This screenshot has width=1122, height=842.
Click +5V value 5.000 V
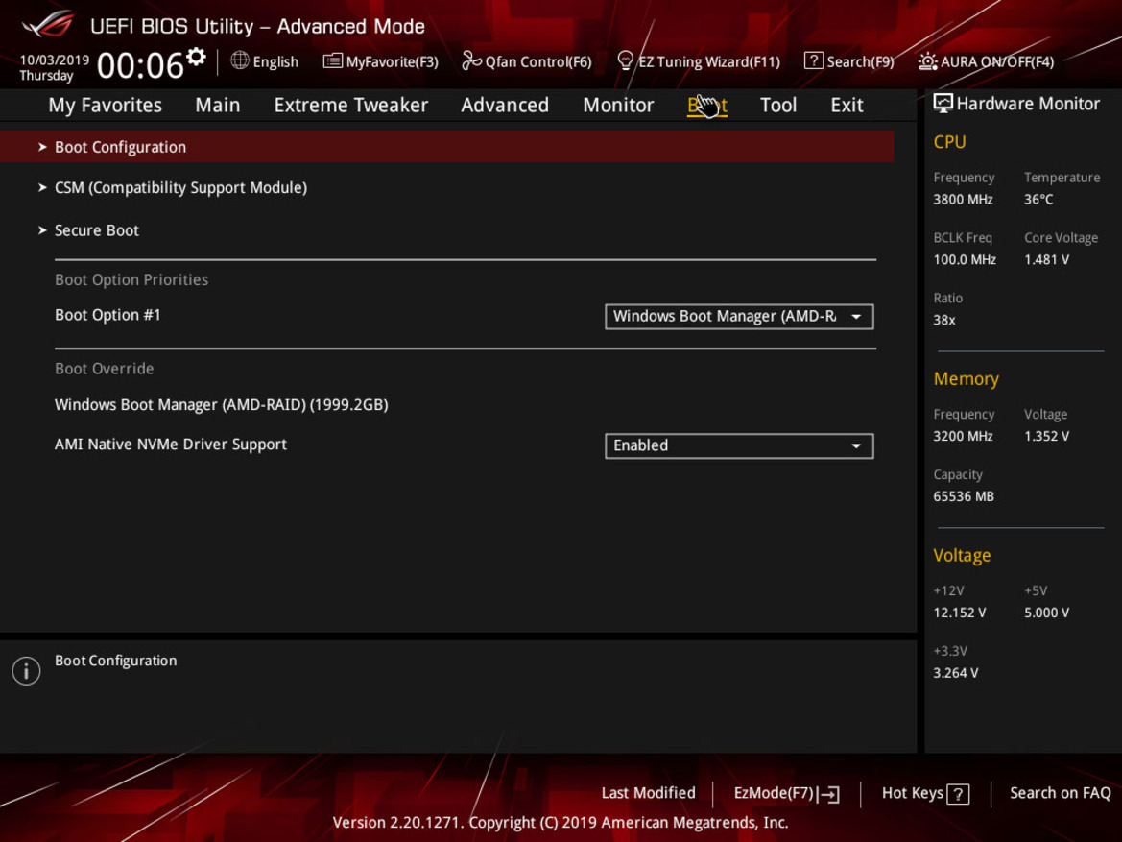point(1046,613)
